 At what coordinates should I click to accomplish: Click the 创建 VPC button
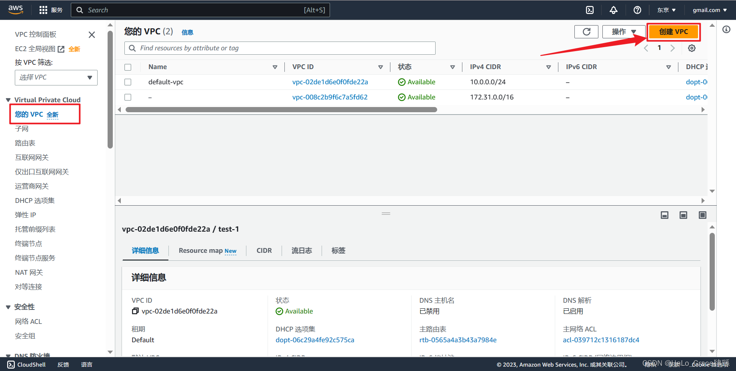(674, 32)
